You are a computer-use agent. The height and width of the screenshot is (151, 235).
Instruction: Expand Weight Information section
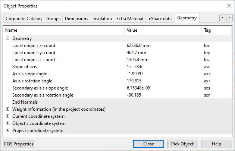[7, 109]
